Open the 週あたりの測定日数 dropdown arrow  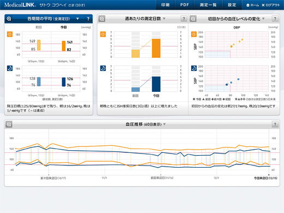pyautogui.click(x=164, y=19)
